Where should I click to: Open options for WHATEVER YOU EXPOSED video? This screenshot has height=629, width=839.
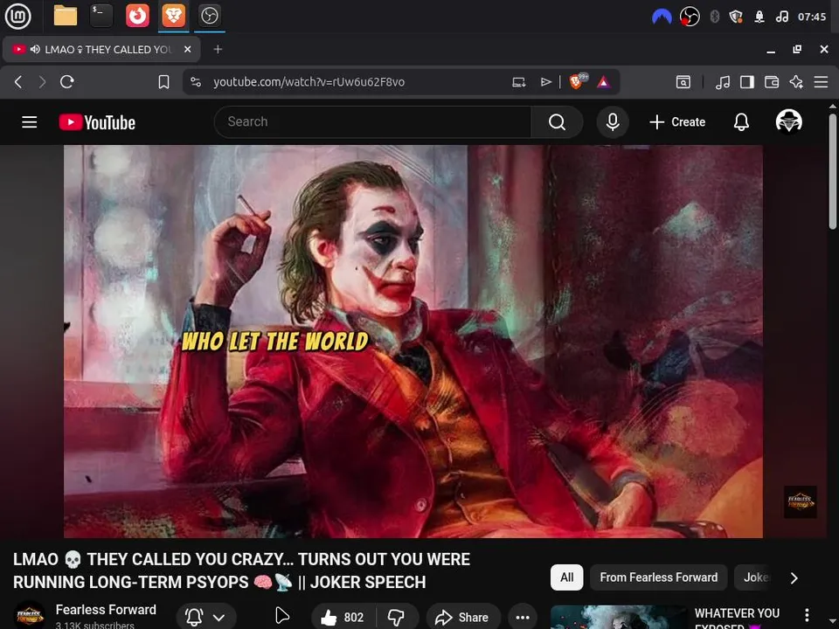807,615
